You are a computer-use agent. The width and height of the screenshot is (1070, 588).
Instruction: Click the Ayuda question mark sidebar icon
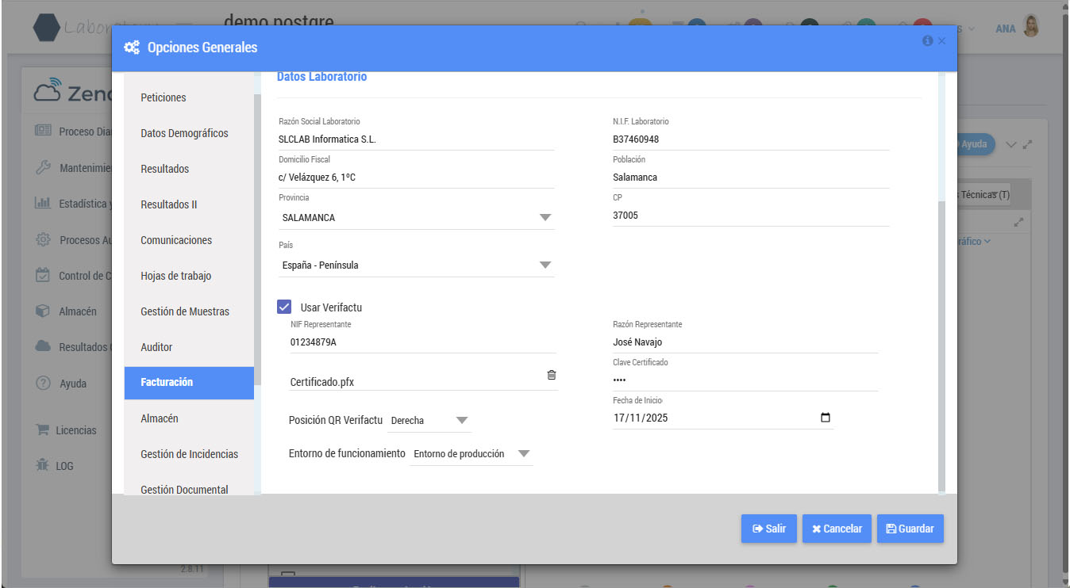[44, 383]
